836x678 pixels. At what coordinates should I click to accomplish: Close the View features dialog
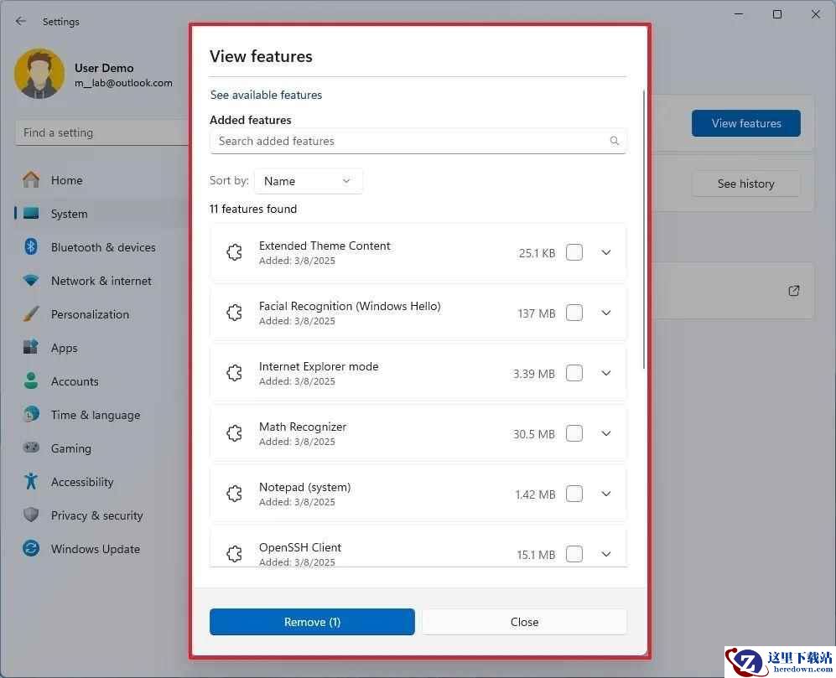tap(525, 622)
